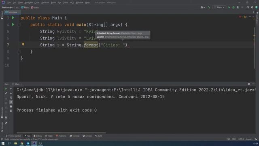
Task: Open the Edit menu
Action: tap(15, 2)
